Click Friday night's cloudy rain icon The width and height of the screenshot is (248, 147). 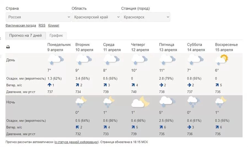167,101
